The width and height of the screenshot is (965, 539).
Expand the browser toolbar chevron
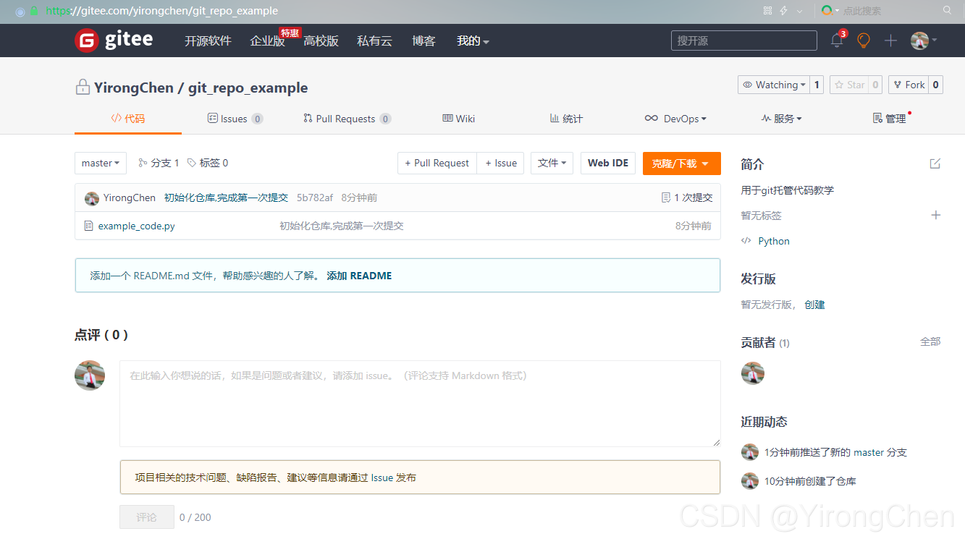(x=799, y=11)
